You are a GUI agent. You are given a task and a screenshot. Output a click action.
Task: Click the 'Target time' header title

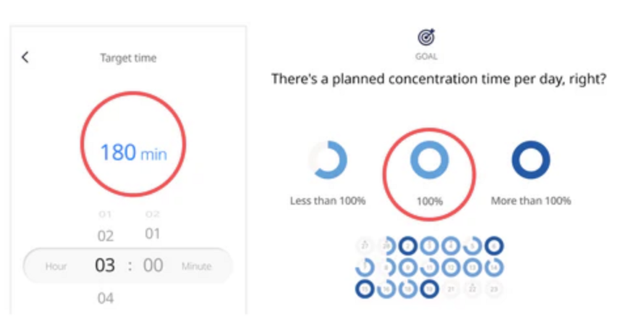128,58
